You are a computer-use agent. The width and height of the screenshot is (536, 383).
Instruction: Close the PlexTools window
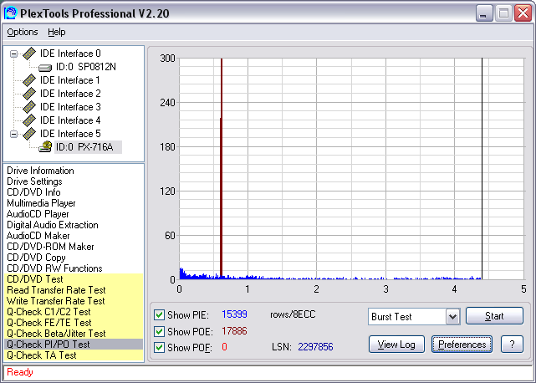click(x=523, y=13)
